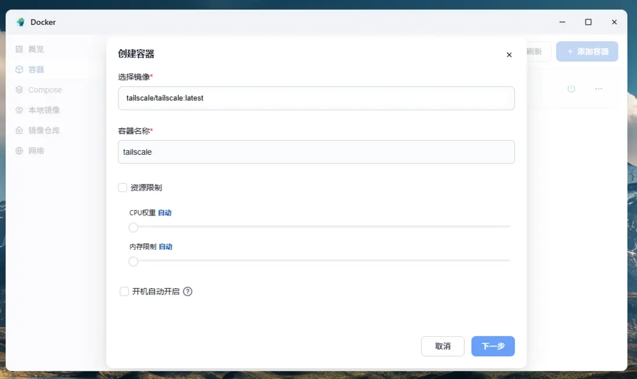
Task: Click the 镜像仓库 house icon
Action: pos(19,130)
